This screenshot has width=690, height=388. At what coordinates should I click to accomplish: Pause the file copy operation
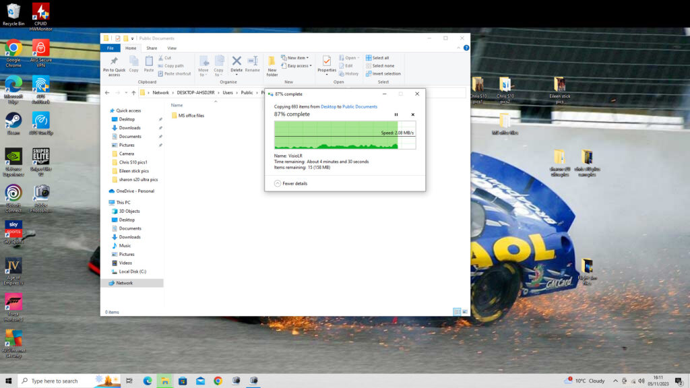(396, 115)
